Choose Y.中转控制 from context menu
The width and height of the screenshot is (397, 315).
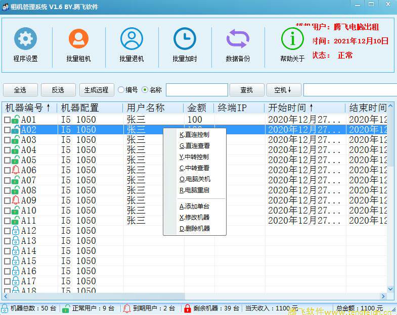point(194,157)
